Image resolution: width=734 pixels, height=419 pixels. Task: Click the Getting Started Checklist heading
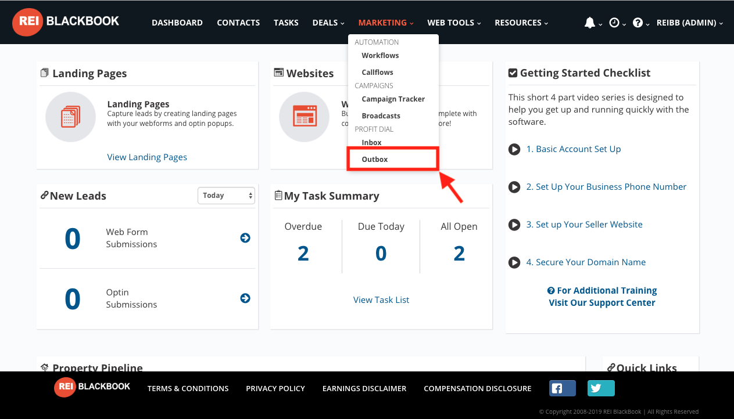click(579, 73)
